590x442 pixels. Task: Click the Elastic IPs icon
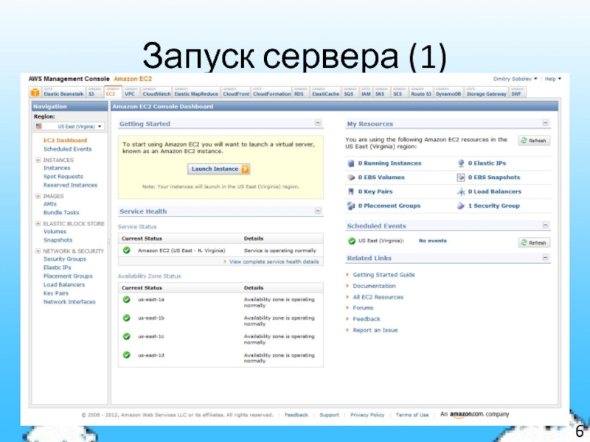[461, 164]
